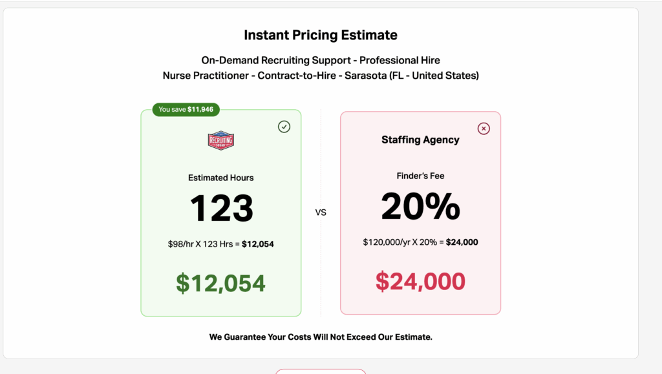662x374 pixels.
Task: Click the dotted vertical divider between the cards
Action: tap(321, 271)
